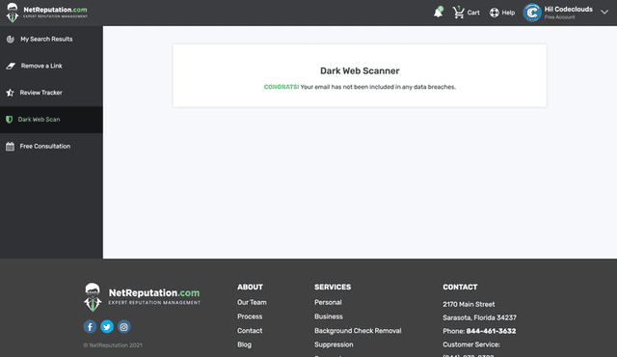Click the Remove a Link eraser icon
The height and width of the screenshot is (357, 617).
[x=11, y=66]
